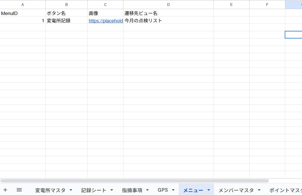Screen dimensions: 302x195
Task: Select the GPS sheet tab
Action: (163, 190)
